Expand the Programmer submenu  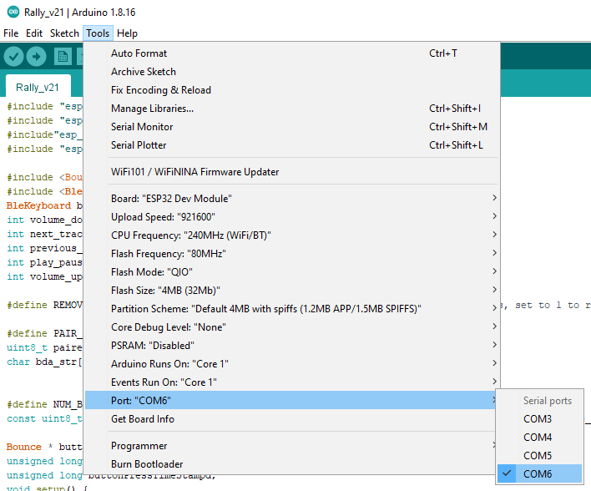pyautogui.click(x=291, y=446)
